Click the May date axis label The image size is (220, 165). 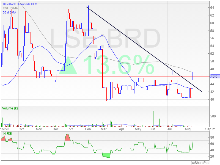(138, 129)
